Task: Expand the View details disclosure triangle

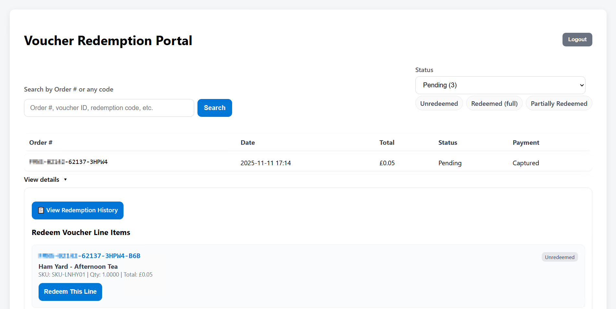Action: point(65,179)
